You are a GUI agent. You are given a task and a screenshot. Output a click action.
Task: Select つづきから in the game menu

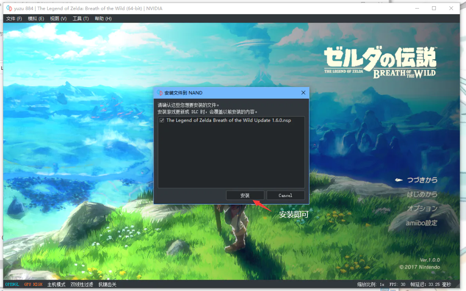pos(422,180)
